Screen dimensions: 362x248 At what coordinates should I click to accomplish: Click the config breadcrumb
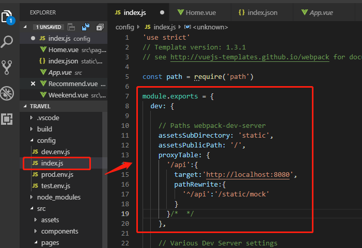(x=124, y=27)
